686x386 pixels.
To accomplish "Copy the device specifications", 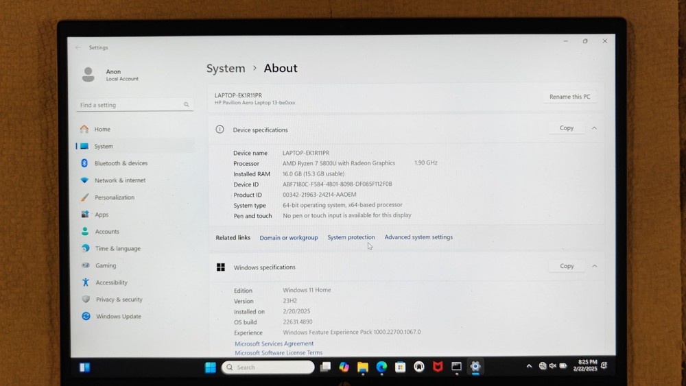I will [x=566, y=128].
